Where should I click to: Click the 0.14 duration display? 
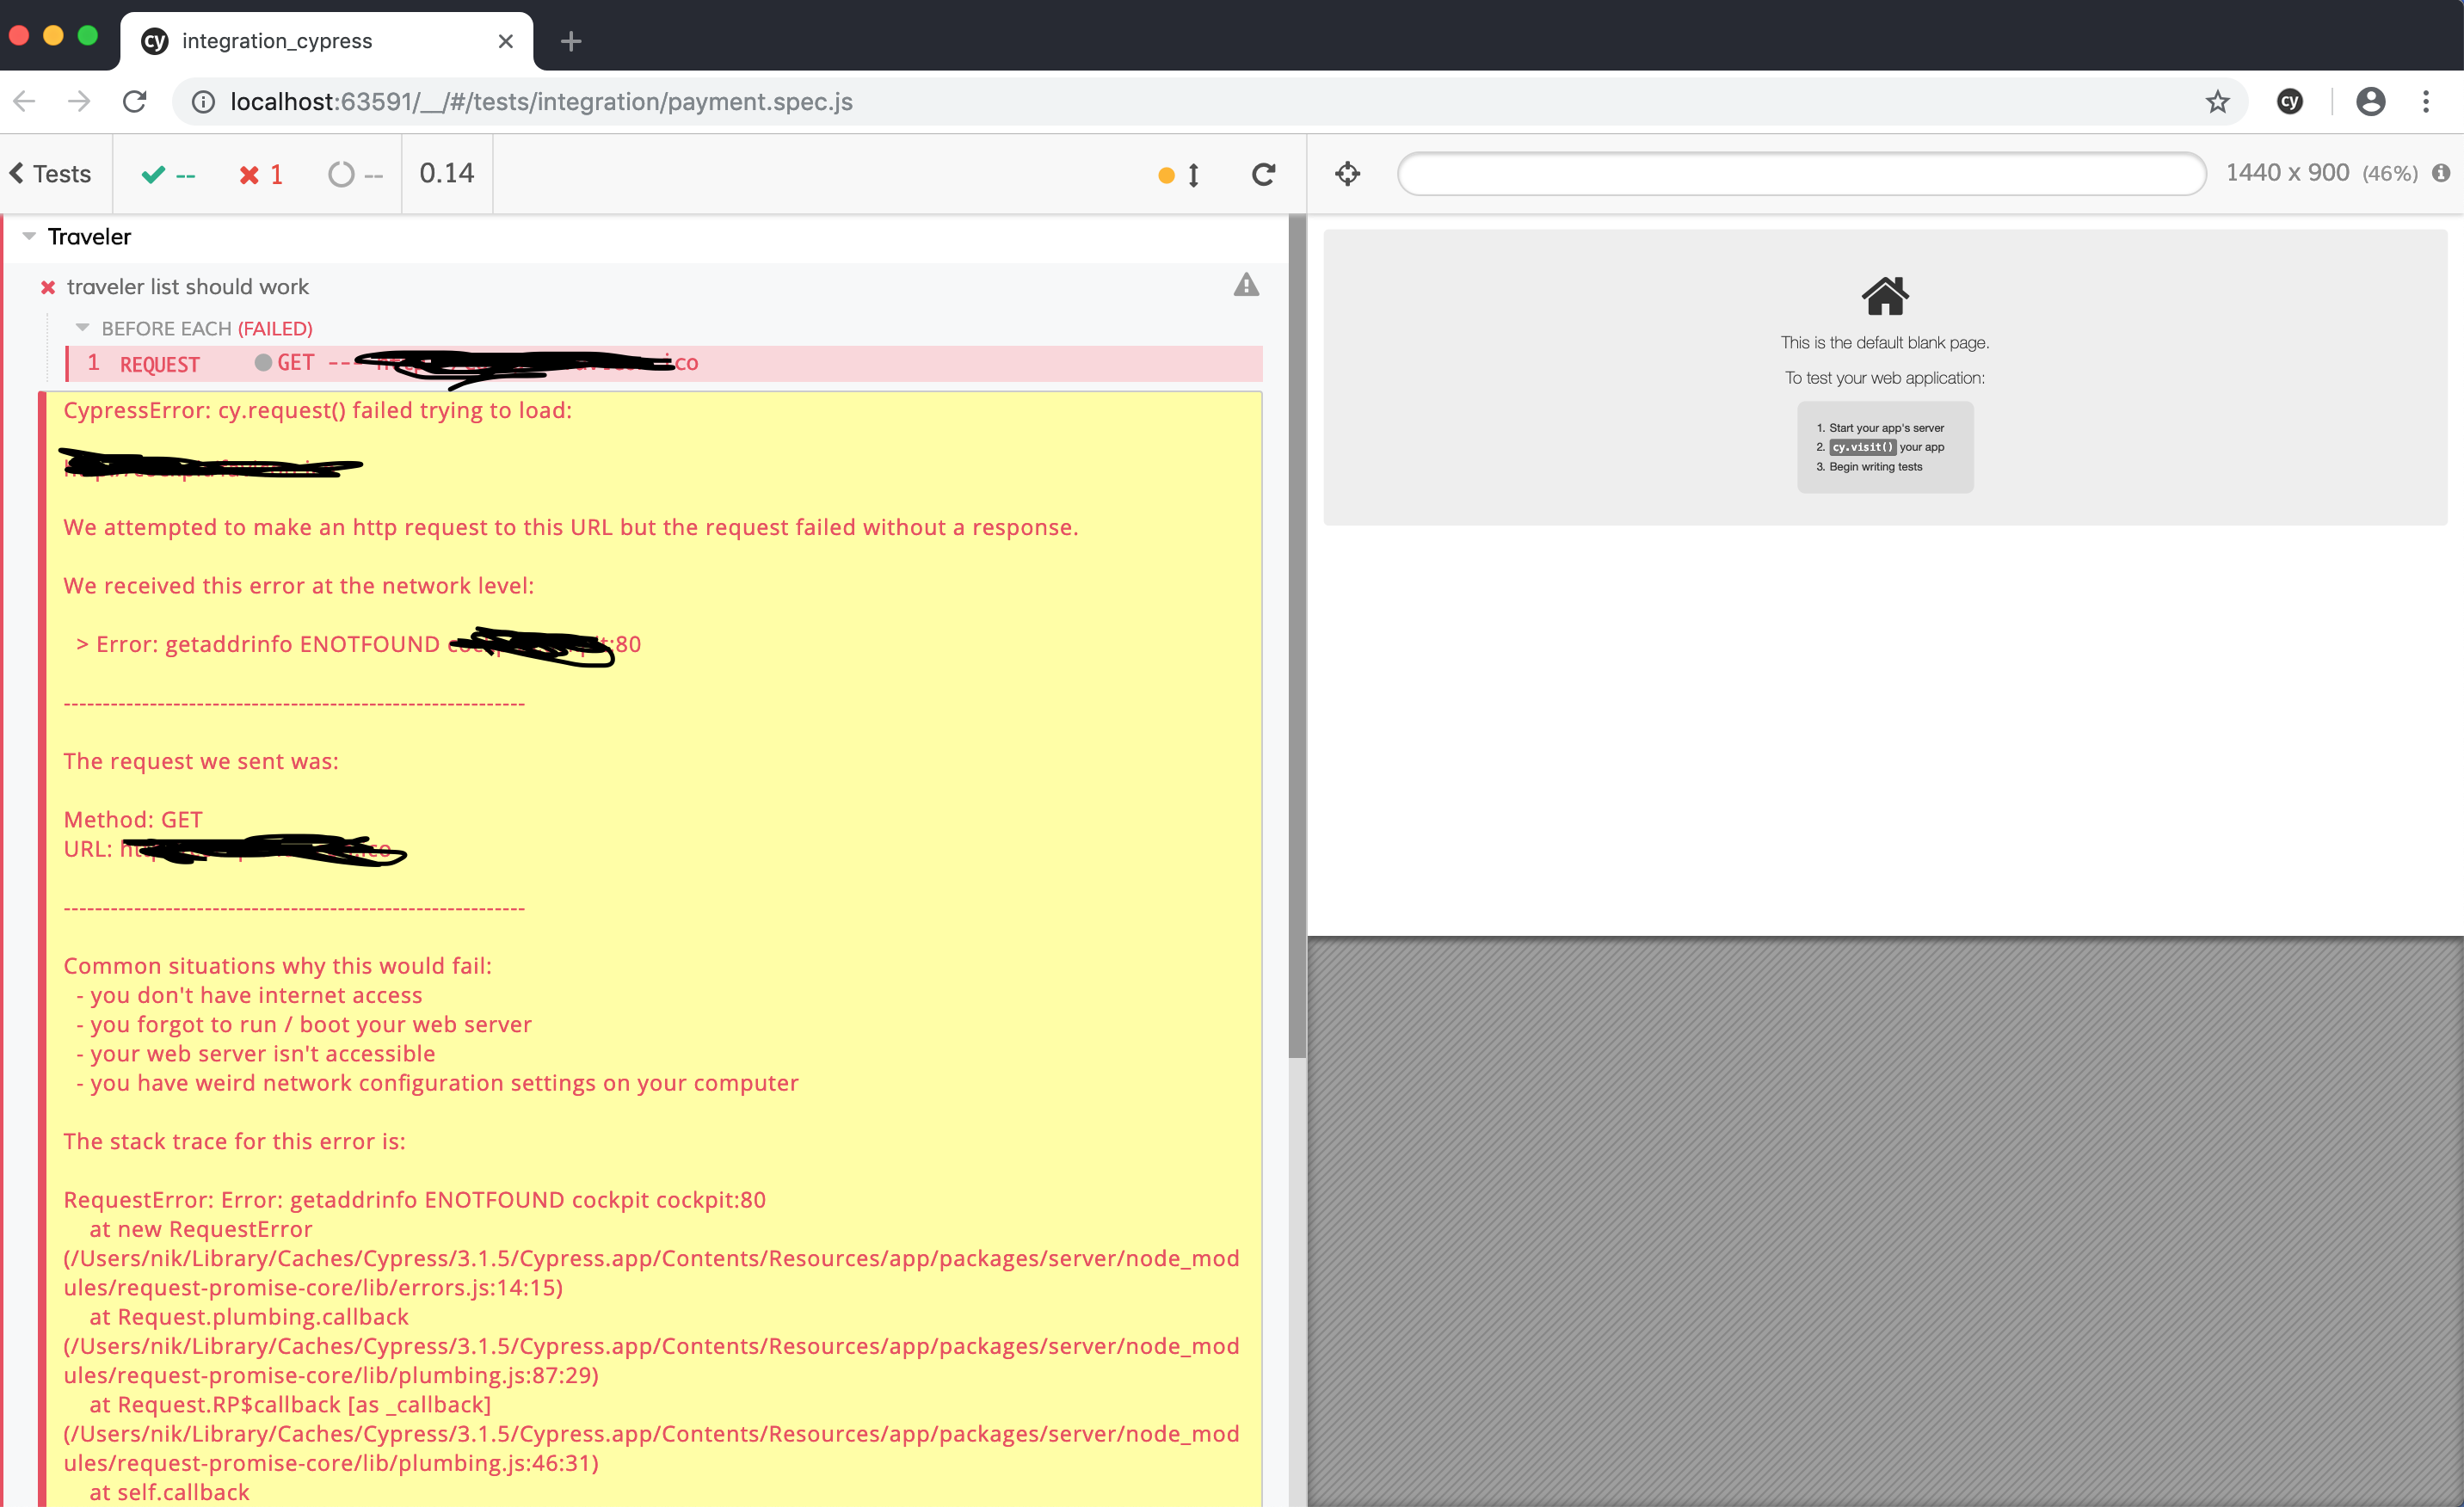[x=447, y=173]
